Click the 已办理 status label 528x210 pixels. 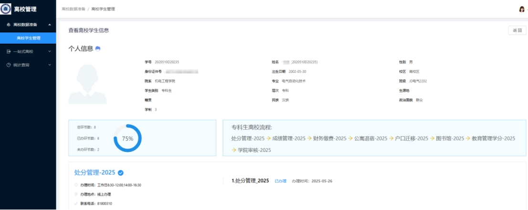click(280, 181)
